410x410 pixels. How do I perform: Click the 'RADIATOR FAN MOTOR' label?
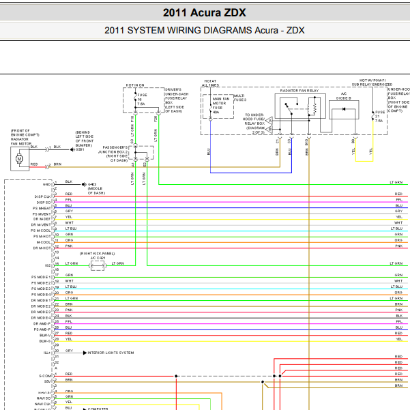(x=21, y=141)
